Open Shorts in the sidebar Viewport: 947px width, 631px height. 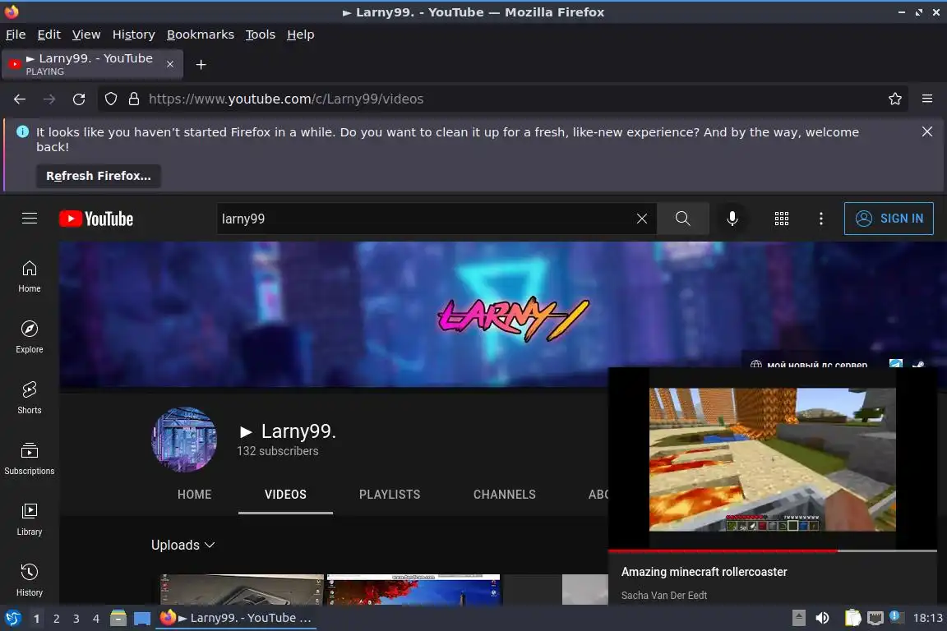point(29,398)
